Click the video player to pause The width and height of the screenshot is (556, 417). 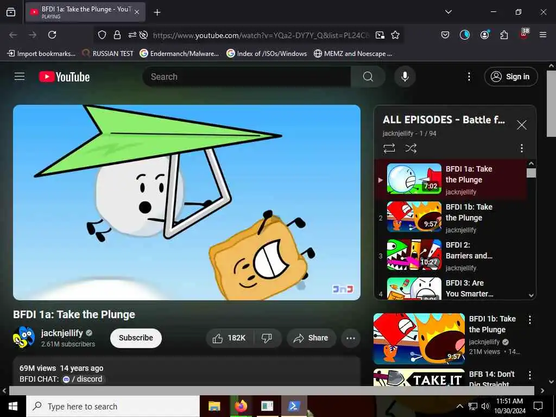[187, 203]
